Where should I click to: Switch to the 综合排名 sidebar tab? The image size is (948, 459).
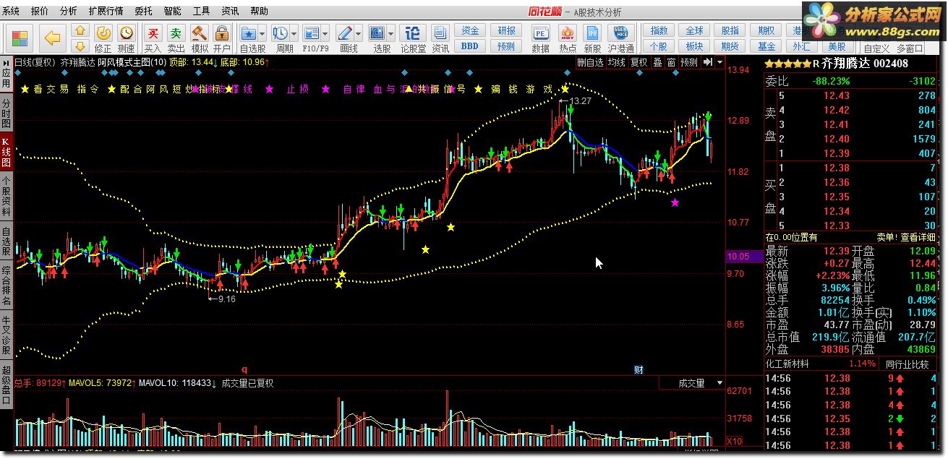pos(7,286)
